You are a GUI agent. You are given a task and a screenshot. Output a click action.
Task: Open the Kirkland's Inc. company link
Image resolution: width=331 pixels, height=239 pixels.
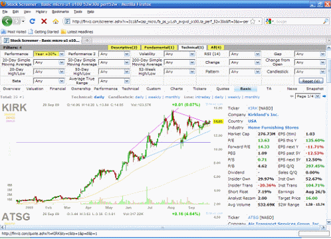(x=263, y=115)
